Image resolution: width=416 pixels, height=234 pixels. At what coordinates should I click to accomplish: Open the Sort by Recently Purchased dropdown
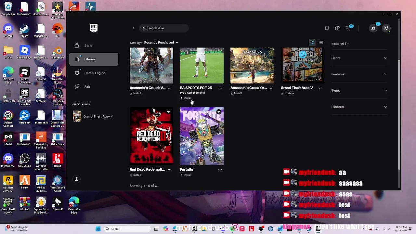tap(161, 43)
